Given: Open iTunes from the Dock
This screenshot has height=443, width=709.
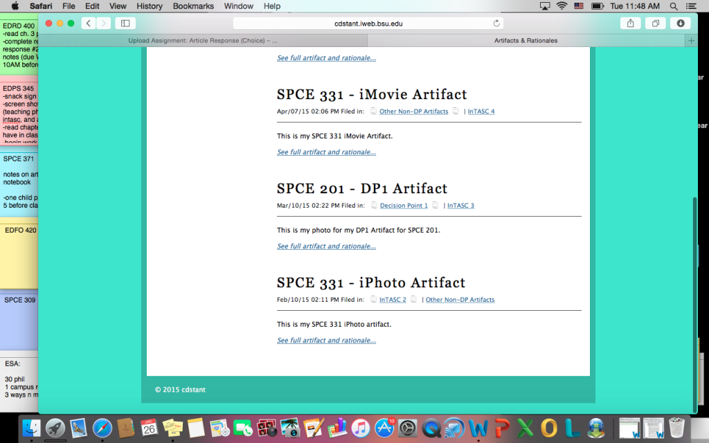Looking at the screenshot, I should (360, 428).
